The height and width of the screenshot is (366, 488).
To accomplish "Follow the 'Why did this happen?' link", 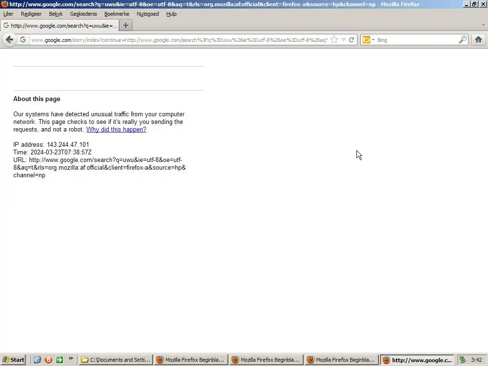I will 116,130.
